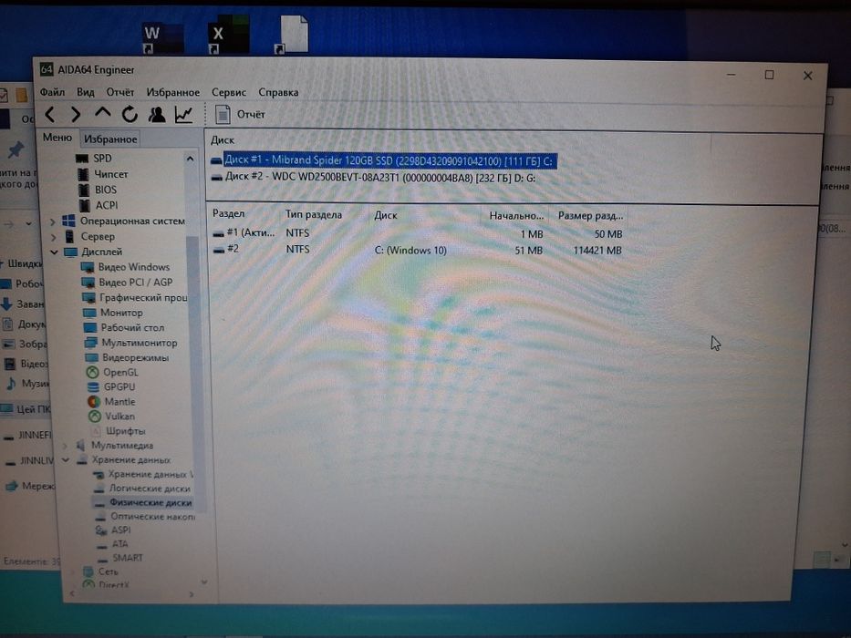Select Видео PCI / AGP item
Screen dimensions: 851x638
[135, 283]
